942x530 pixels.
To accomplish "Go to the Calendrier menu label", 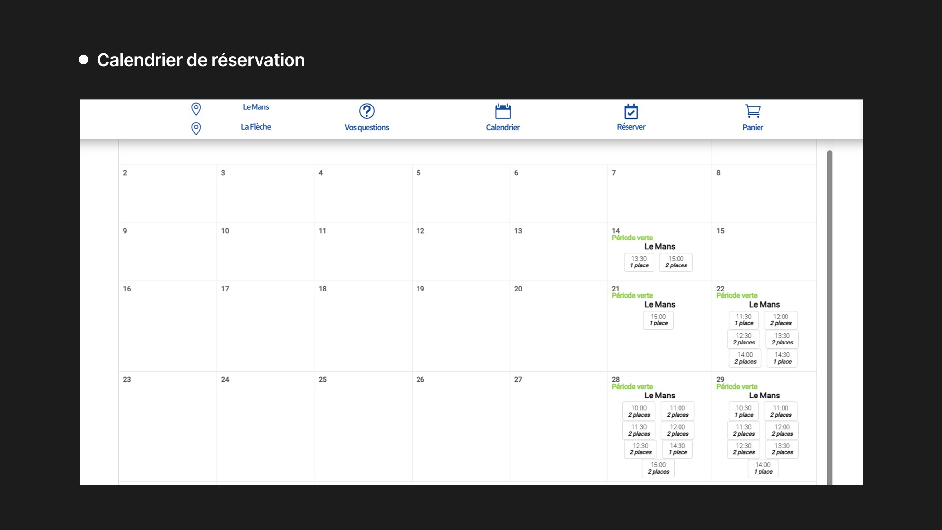I will (502, 127).
